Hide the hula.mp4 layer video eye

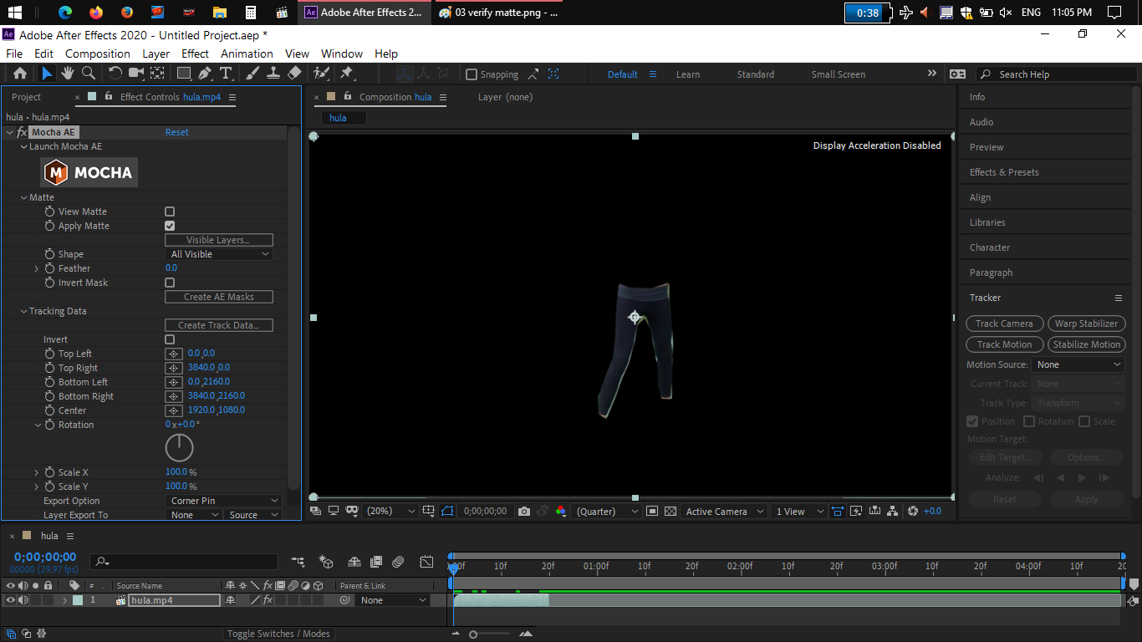(x=10, y=600)
